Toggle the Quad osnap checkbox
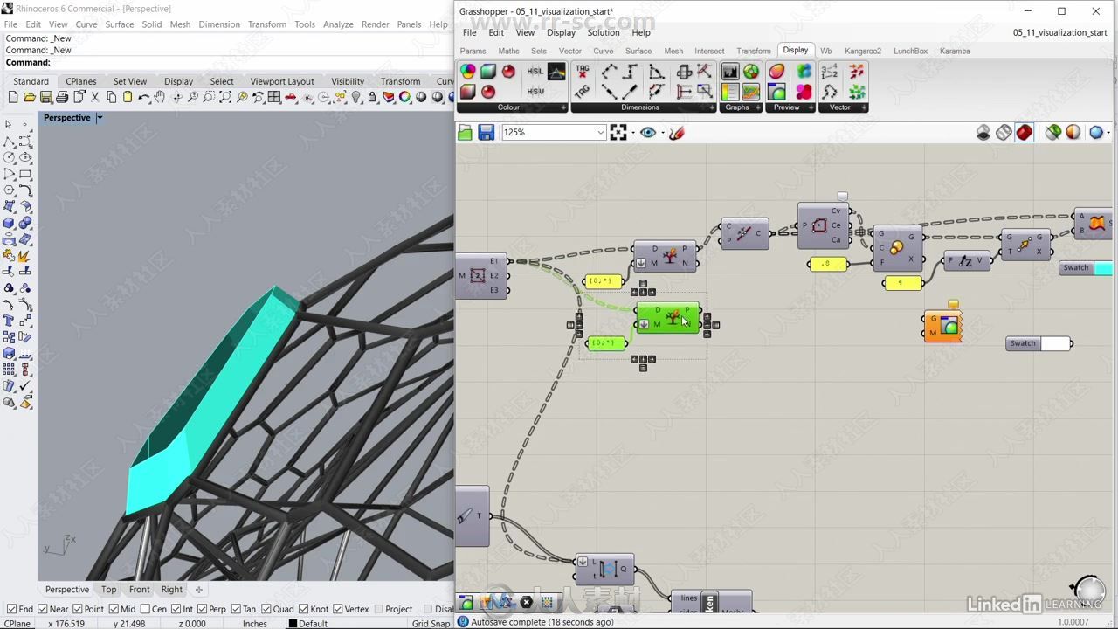1118x629 pixels. (x=266, y=609)
